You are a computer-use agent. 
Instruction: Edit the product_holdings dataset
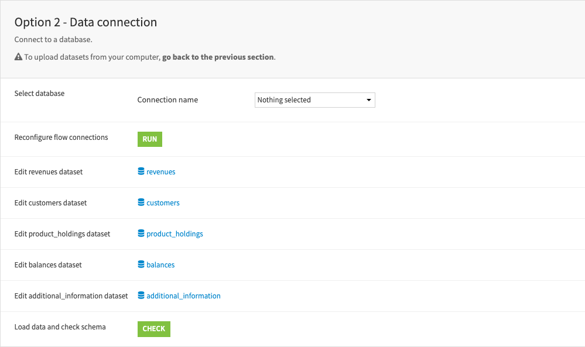pyautogui.click(x=175, y=233)
